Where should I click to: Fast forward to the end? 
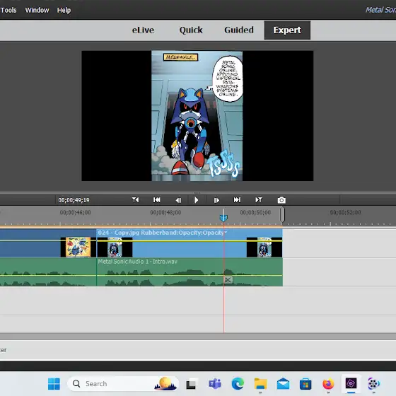pyautogui.click(x=237, y=200)
